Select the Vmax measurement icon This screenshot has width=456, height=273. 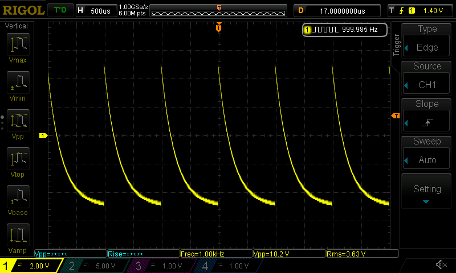pos(18,44)
